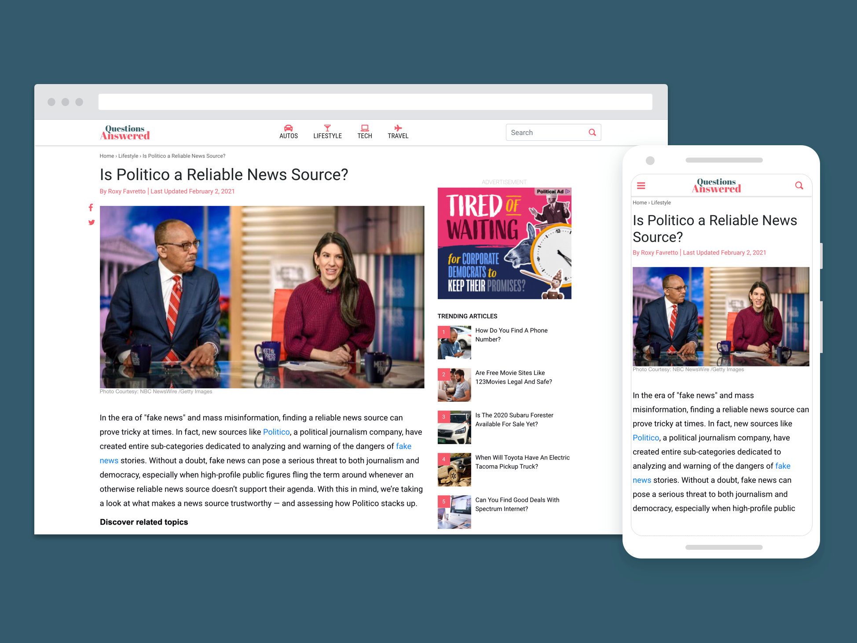Click the Lifestyle cocktail glass icon
The width and height of the screenshot is (857, 643).
point(327,128)
